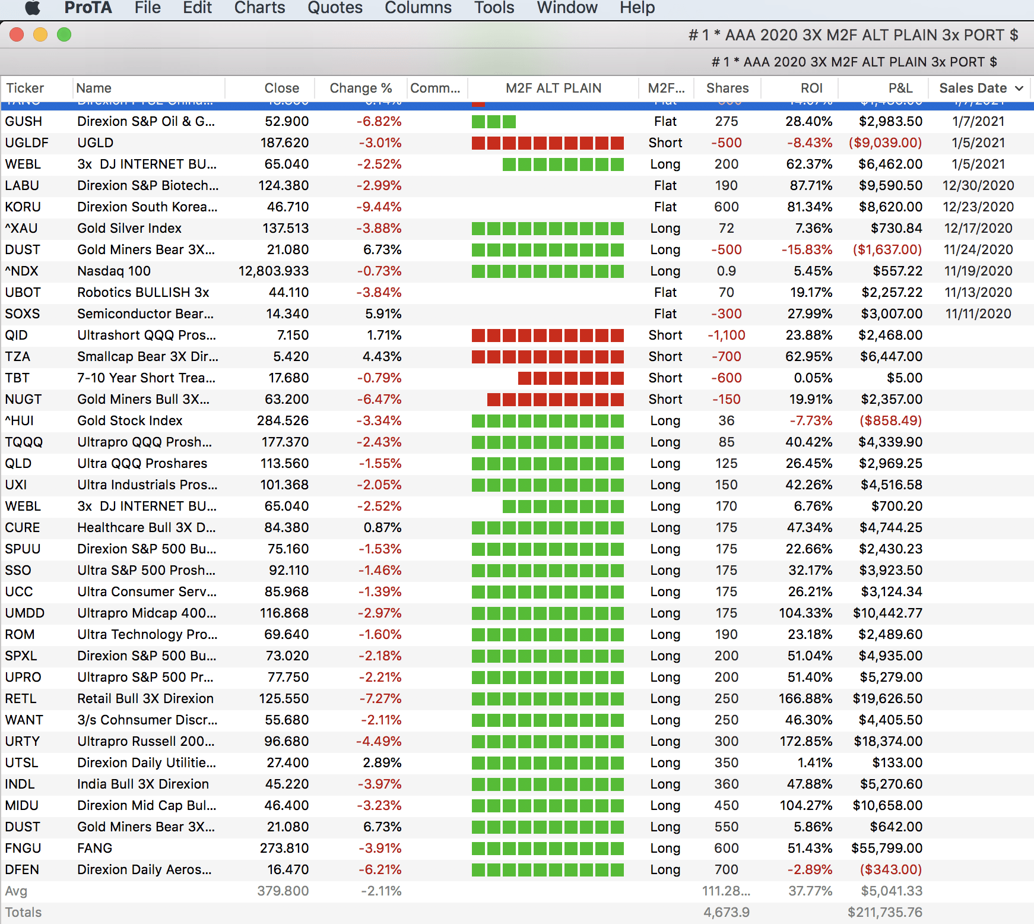Click the 12/30/2020 sales date

click(x=978, y=185)
